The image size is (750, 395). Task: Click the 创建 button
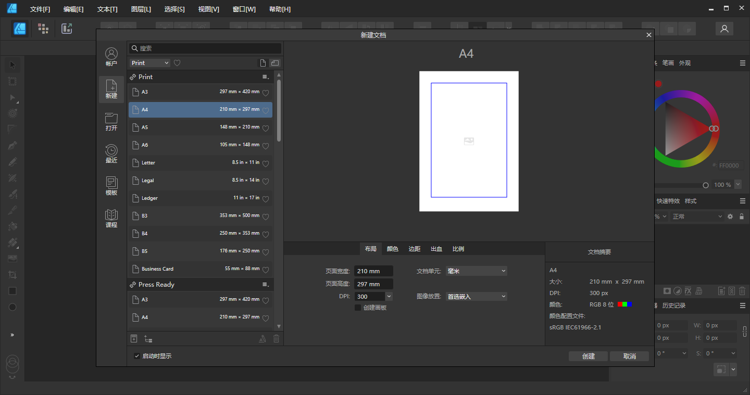click(589, 356)
